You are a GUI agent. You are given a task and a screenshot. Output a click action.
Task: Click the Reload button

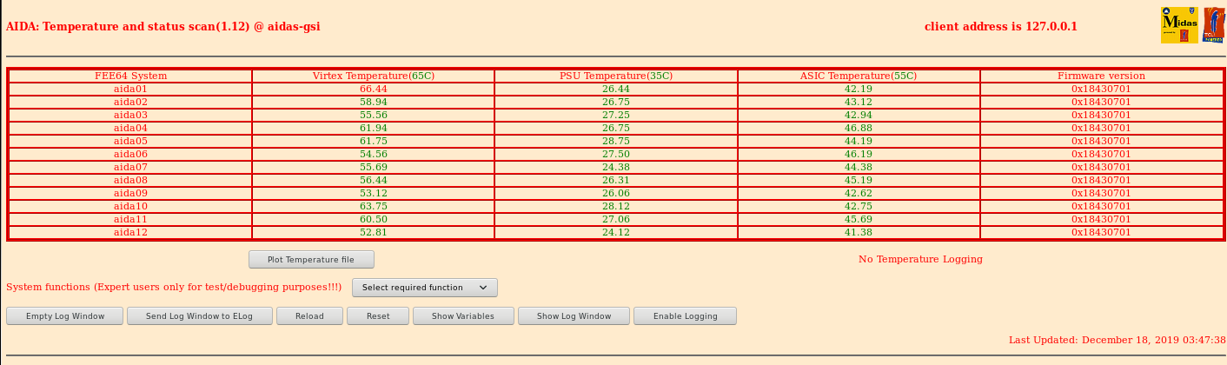point(309,316)
